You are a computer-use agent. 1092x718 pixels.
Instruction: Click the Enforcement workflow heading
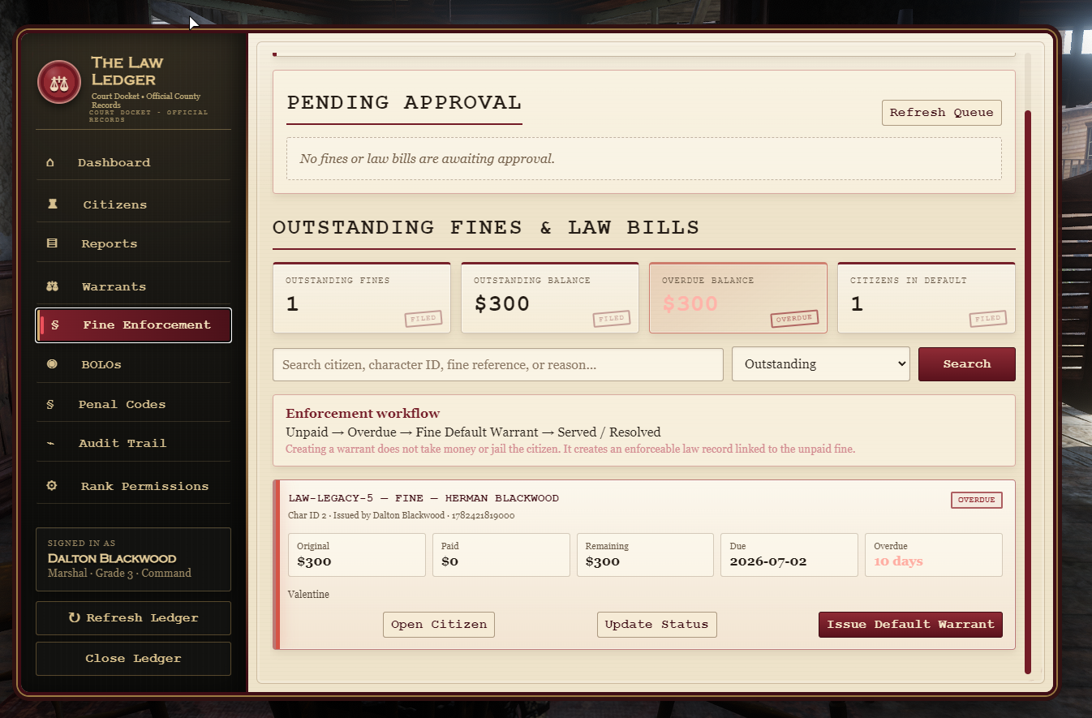click(x=363, y=414)
